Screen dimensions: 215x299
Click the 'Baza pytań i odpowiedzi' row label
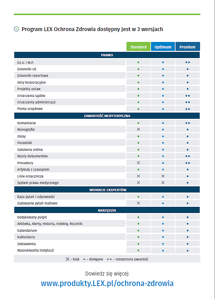tap(36, 197)
